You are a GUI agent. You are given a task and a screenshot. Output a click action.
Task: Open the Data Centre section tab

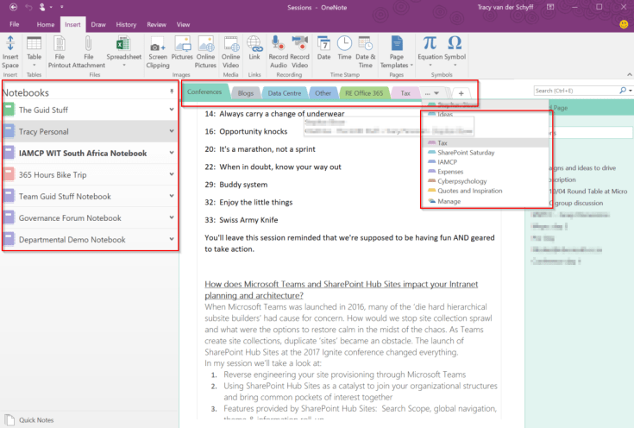283,92
